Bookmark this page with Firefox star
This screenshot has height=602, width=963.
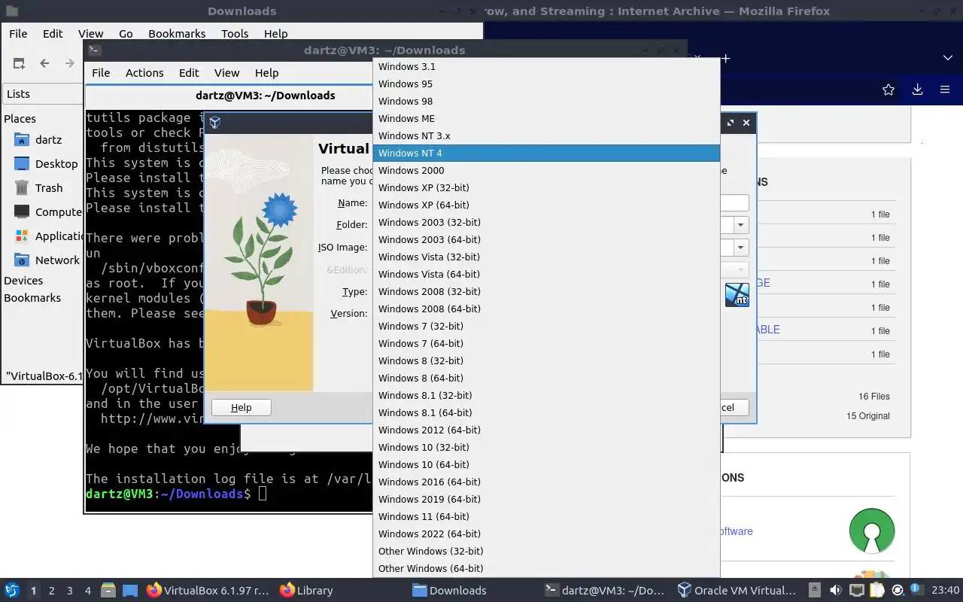889,90
